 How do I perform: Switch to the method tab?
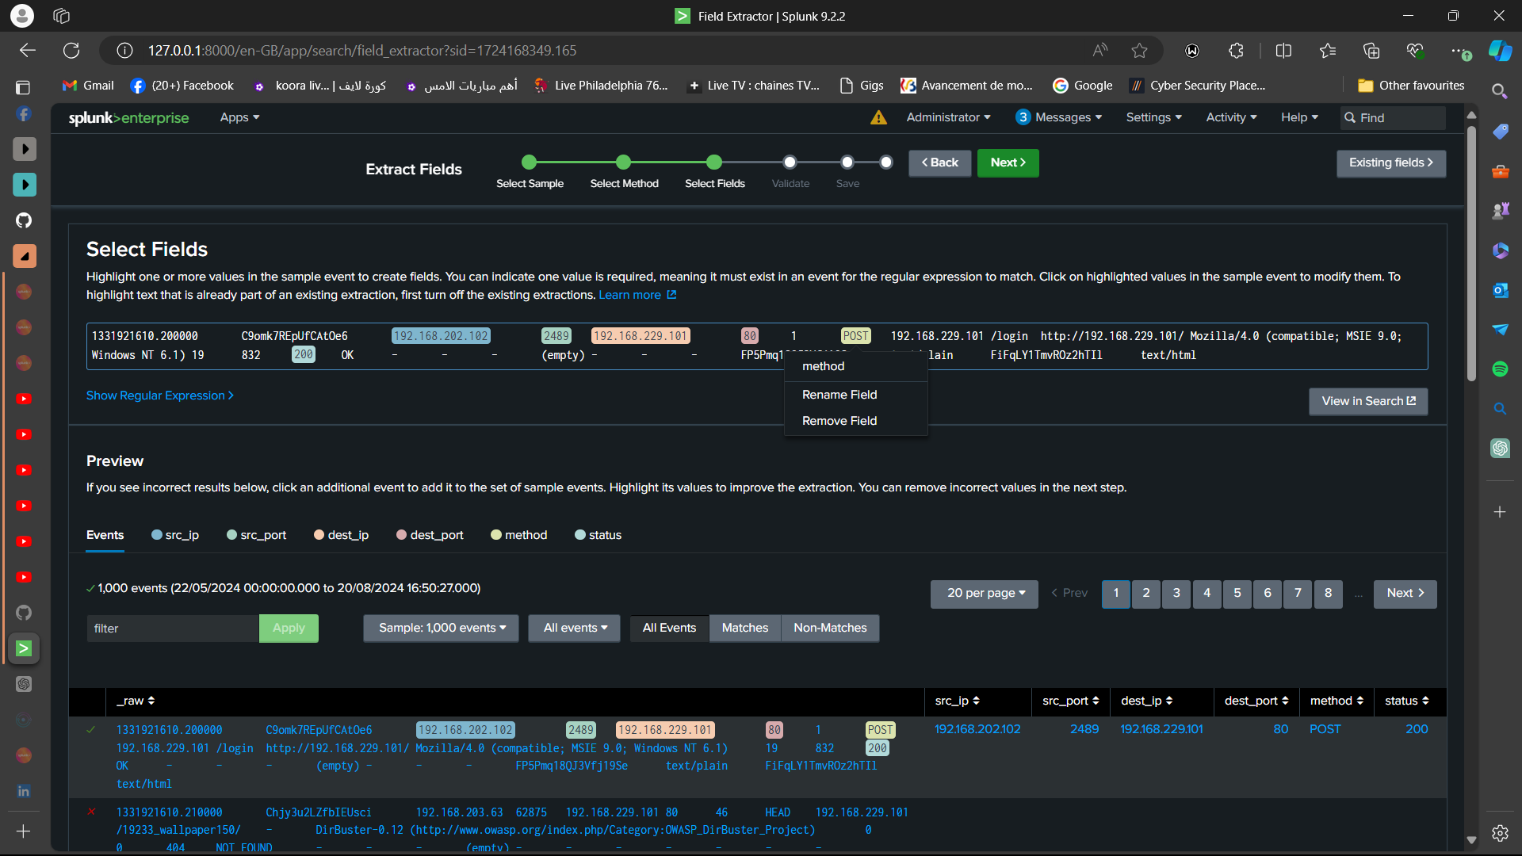point(518,535)
